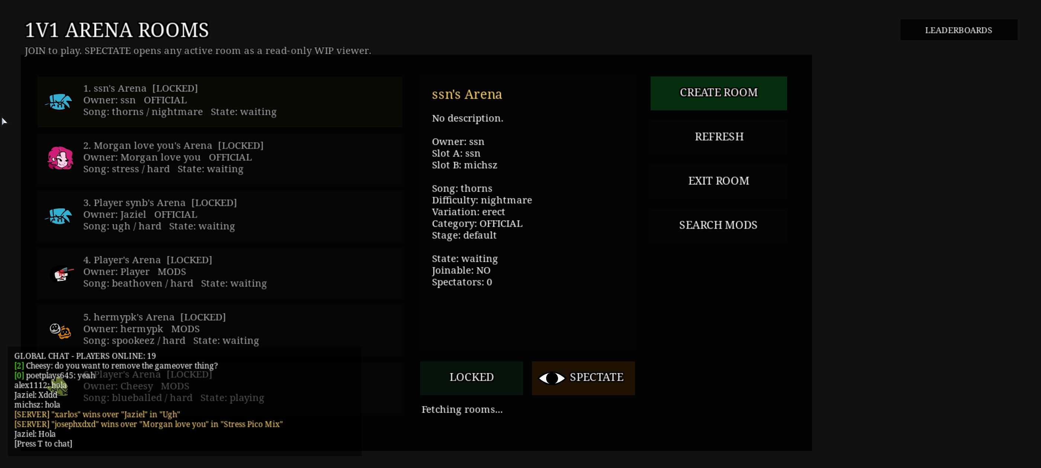Click Player synb's Arena blue character icon
Screen dimensions: 1041x468
59,216
